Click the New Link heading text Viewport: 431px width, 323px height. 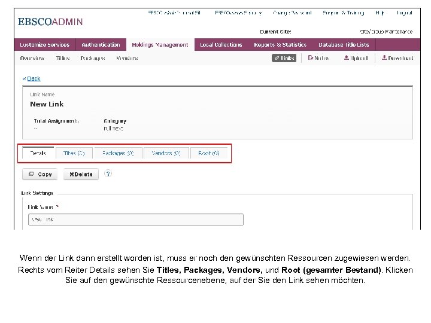coord(47,104)
